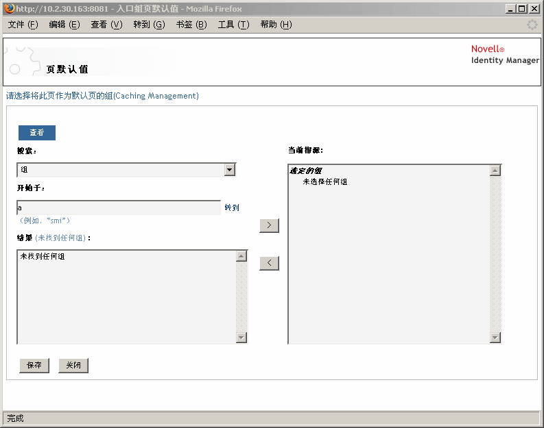This screenshot has width=544, height=428.
Task: Click the blue 查看 button
Action: 37,133
